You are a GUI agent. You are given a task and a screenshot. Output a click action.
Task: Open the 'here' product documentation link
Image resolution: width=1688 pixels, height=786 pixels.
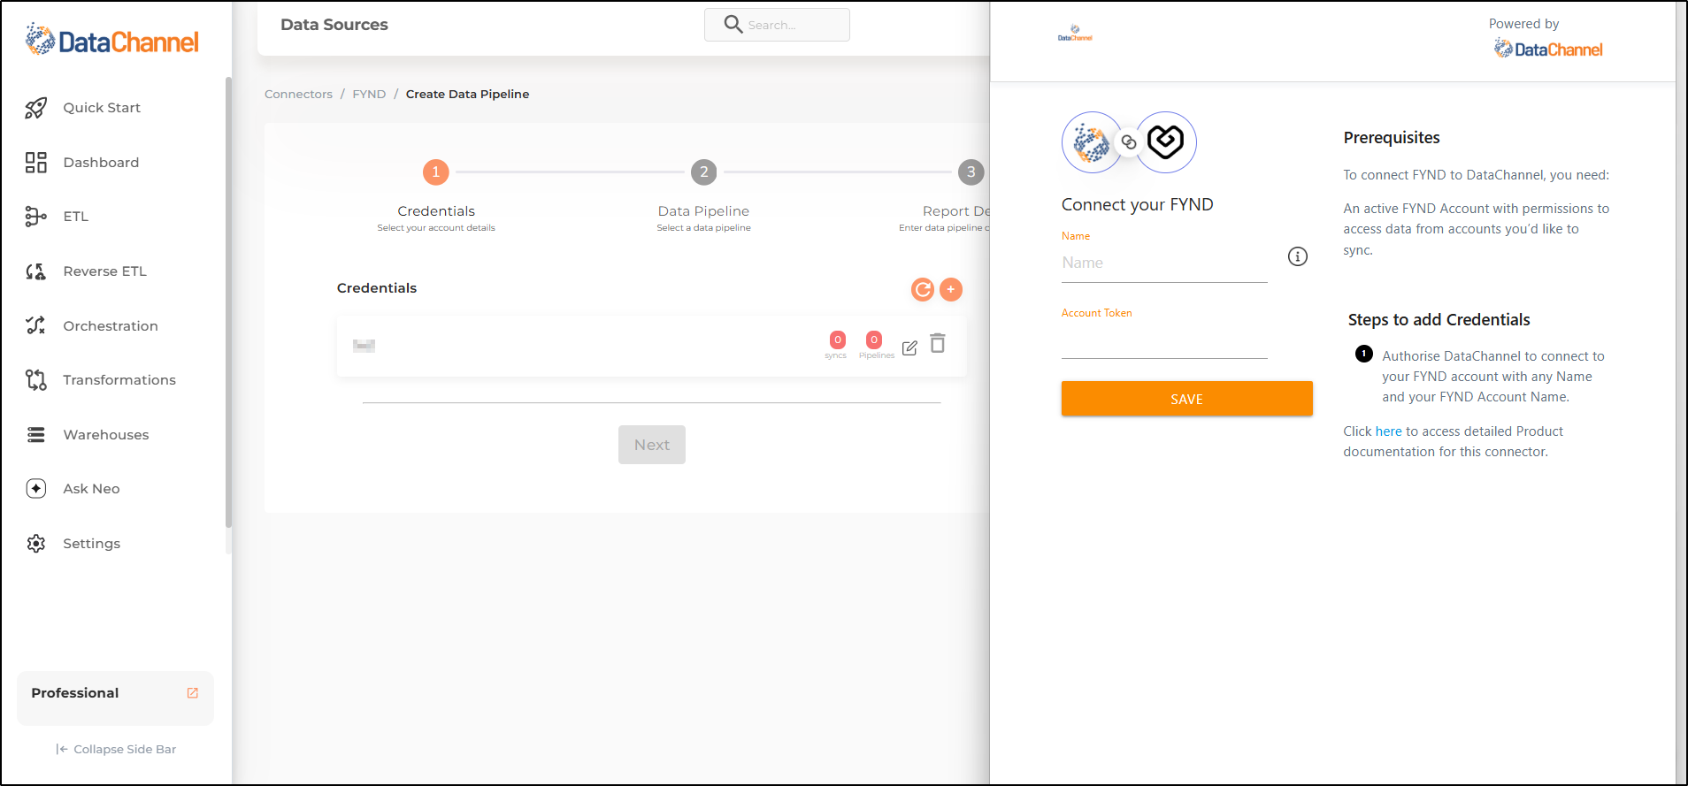coord(1388,431)
